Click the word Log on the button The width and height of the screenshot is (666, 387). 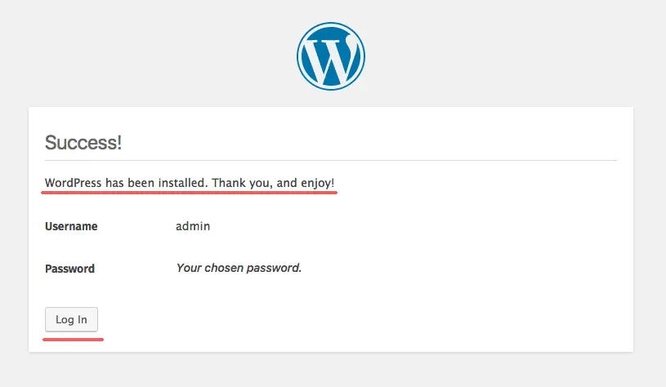pos(65,319)
